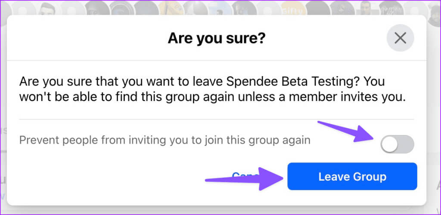The width and height of the screenshot is (441, 215).
Task: Open the dark portrait avatar after the blue one
Action: pyautogui.click(x=244, y=8)
